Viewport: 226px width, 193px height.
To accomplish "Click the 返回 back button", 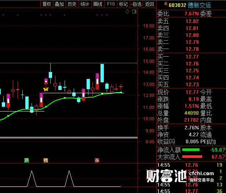I will point(149,4).
